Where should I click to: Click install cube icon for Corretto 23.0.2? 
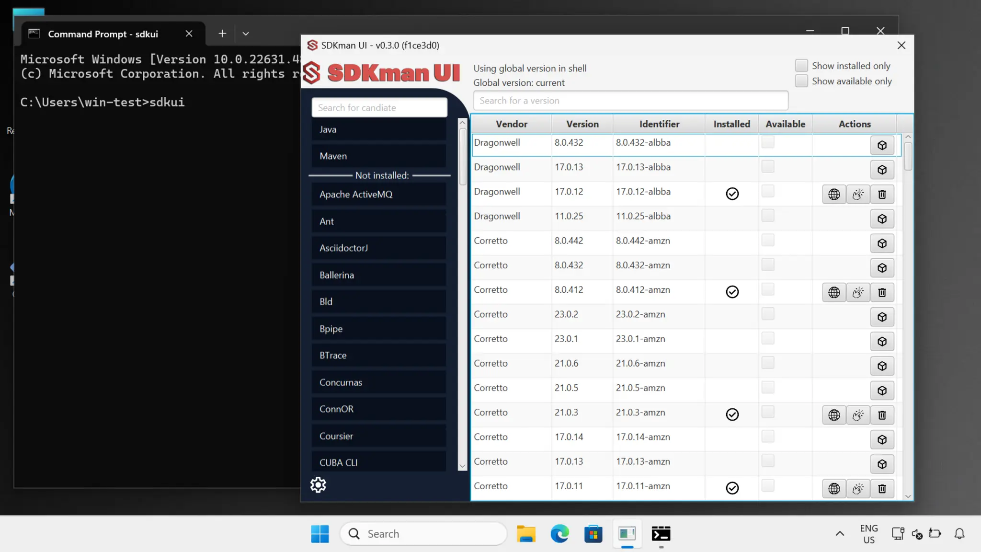coord(882,317)
